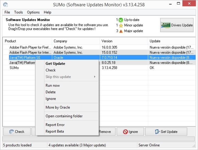
Task: Click the Check button at bottom left
Action: point(17,132)
